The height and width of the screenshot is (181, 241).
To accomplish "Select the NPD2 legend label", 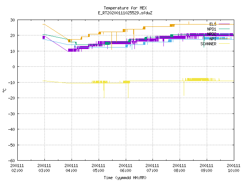I will (x=212, y=34).
